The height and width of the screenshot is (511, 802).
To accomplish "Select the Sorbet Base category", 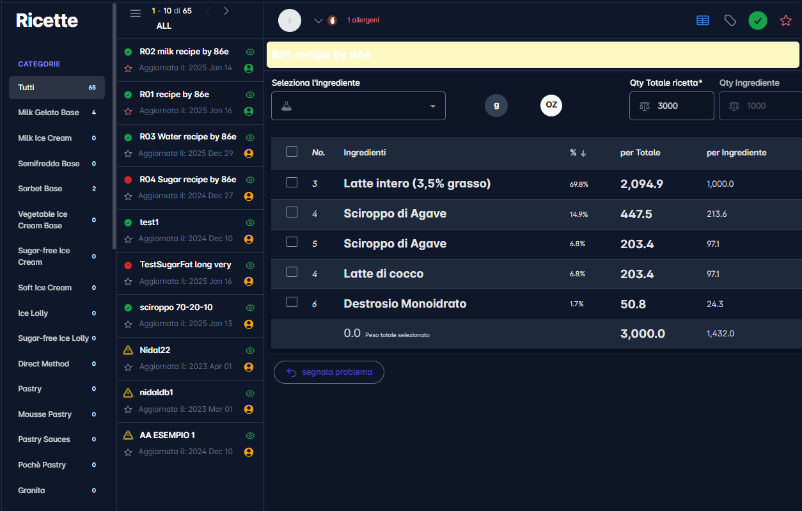I will [40, 189].
